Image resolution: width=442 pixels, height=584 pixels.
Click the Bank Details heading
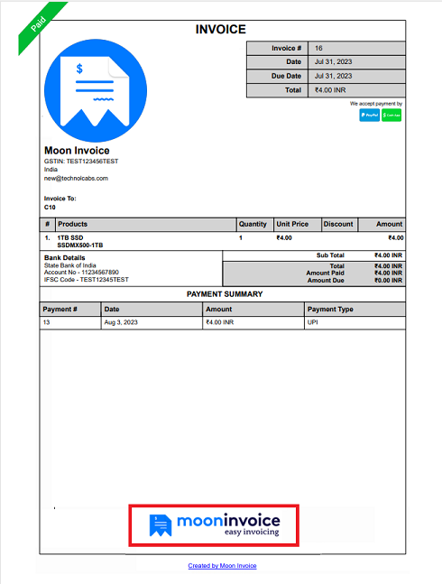(x=64, y=258)
